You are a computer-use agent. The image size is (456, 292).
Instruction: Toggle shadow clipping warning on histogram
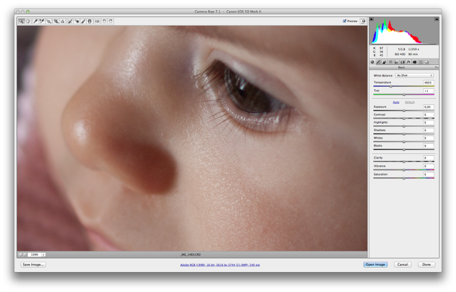pyautogui.click(x=372, y=19)
